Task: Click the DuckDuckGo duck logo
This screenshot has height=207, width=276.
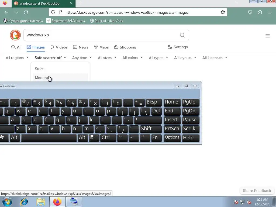Action: point(15,35)
